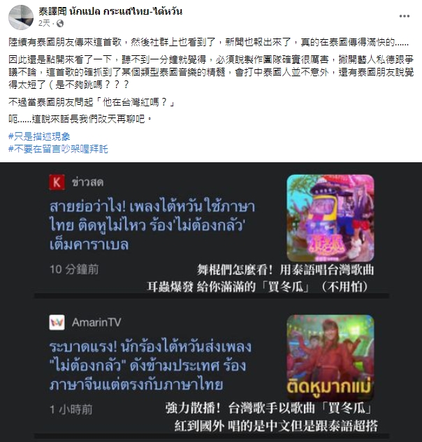Open the three-dot post options menu
422x442 pixels.
(405, 16)
